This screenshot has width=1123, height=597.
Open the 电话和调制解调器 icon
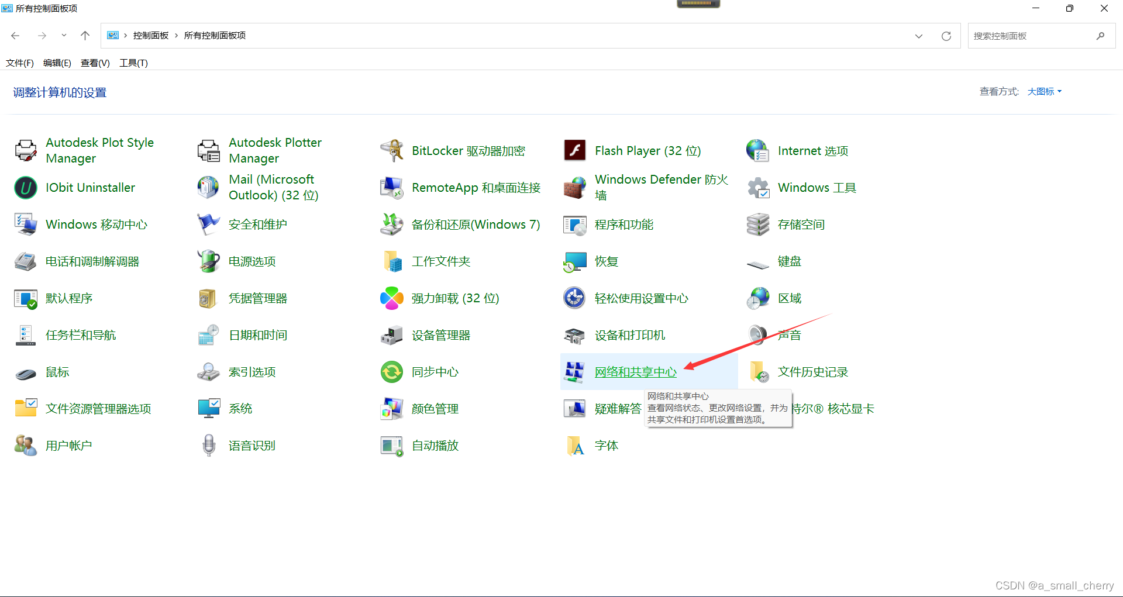[26, 261]
